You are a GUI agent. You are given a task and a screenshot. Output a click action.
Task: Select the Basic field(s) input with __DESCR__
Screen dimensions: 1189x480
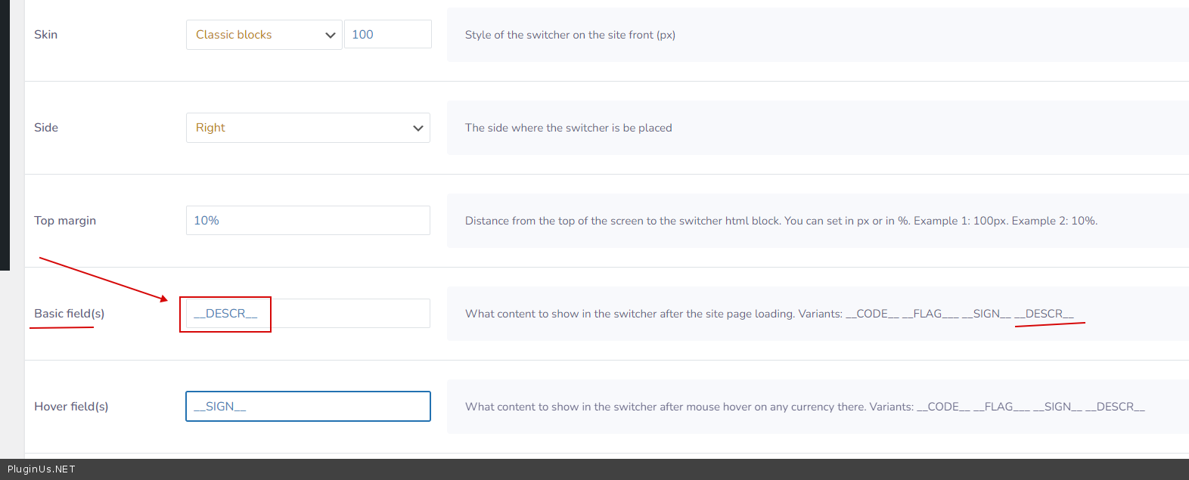click(x=308, y=314)
